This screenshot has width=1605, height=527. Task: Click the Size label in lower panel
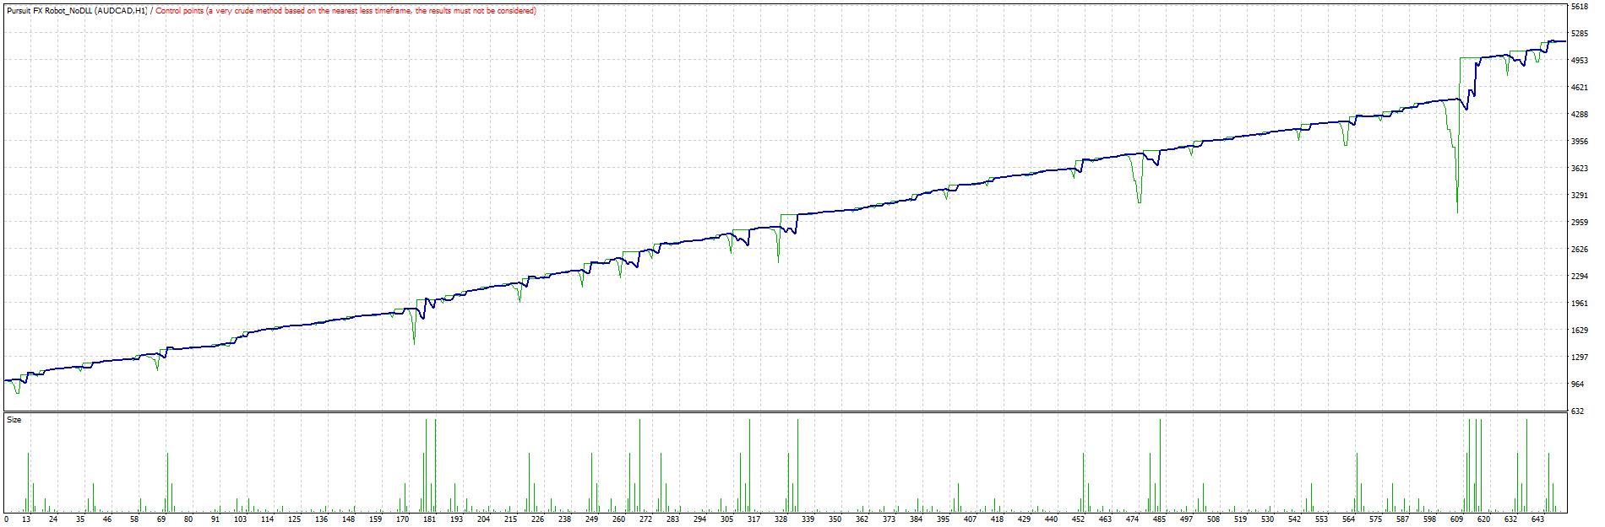click(x=14, y=419)
